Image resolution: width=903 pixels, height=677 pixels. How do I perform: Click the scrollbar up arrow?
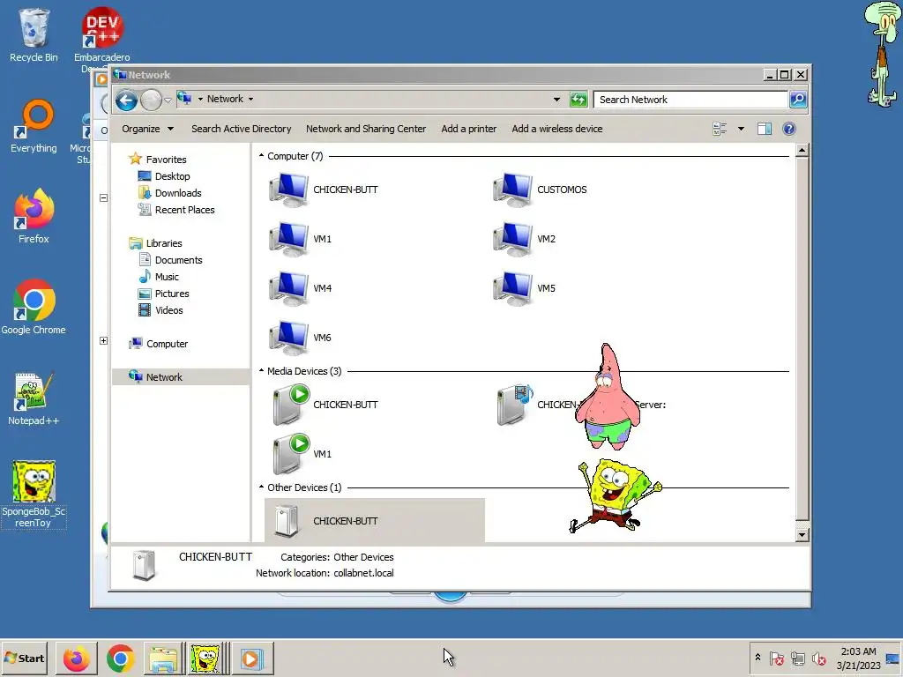coord(802,151)
